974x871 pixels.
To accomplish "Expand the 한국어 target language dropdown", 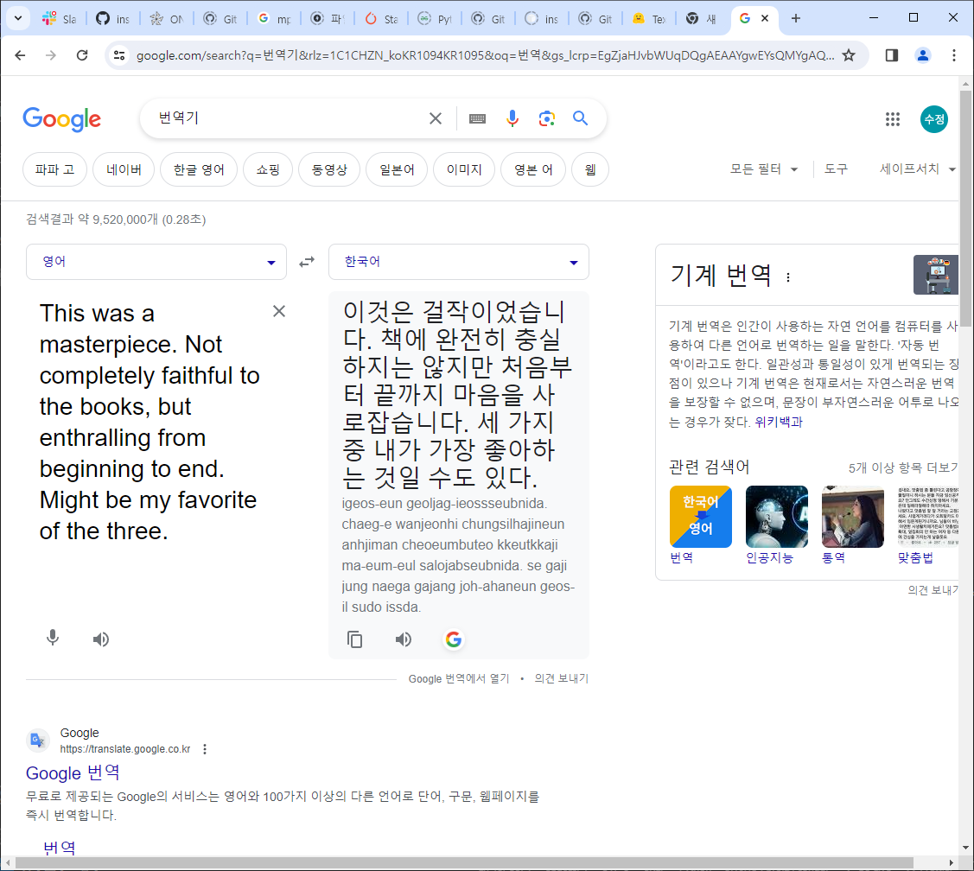I will coord(458,262).
